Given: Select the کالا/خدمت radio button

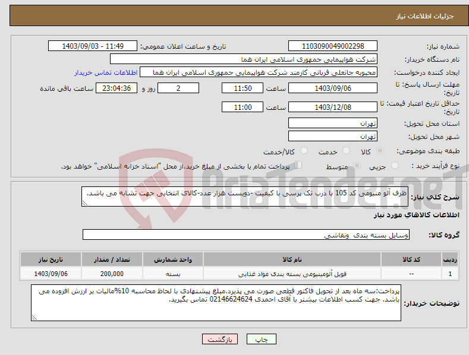Looking at the screenshot, I should tap(304, 151).
